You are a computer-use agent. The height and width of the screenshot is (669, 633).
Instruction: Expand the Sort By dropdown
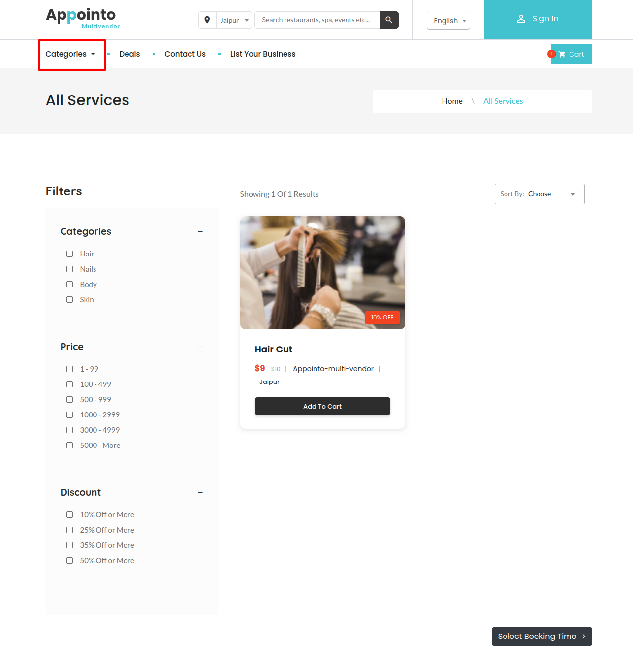click(539, 194)
